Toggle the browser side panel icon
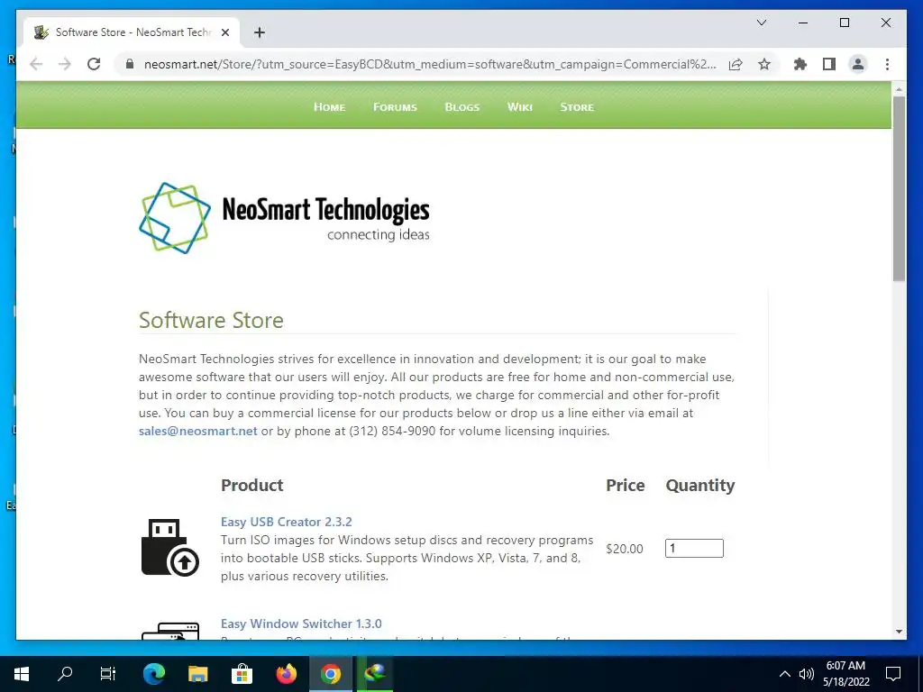 (829, 64)
